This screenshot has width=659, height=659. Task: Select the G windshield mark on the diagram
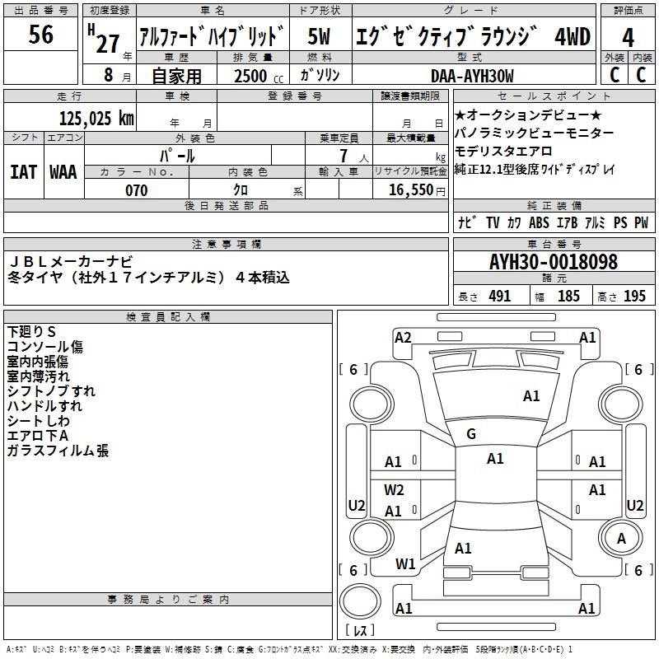coord(471,434)
